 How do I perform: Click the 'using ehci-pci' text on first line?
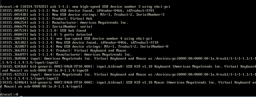click(x=156, y=7)
